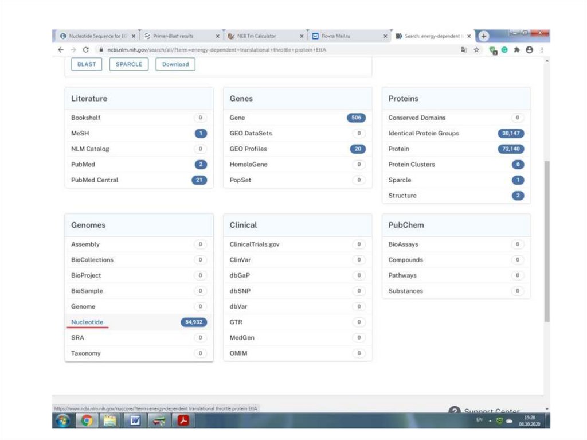Image resolution: width=587 pixels, height=440 pixels.
Task: Open PubMed Central results
Action: click(x=95, y=180)
